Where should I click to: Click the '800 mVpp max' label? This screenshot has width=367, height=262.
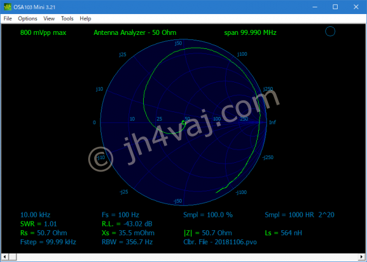43,32
